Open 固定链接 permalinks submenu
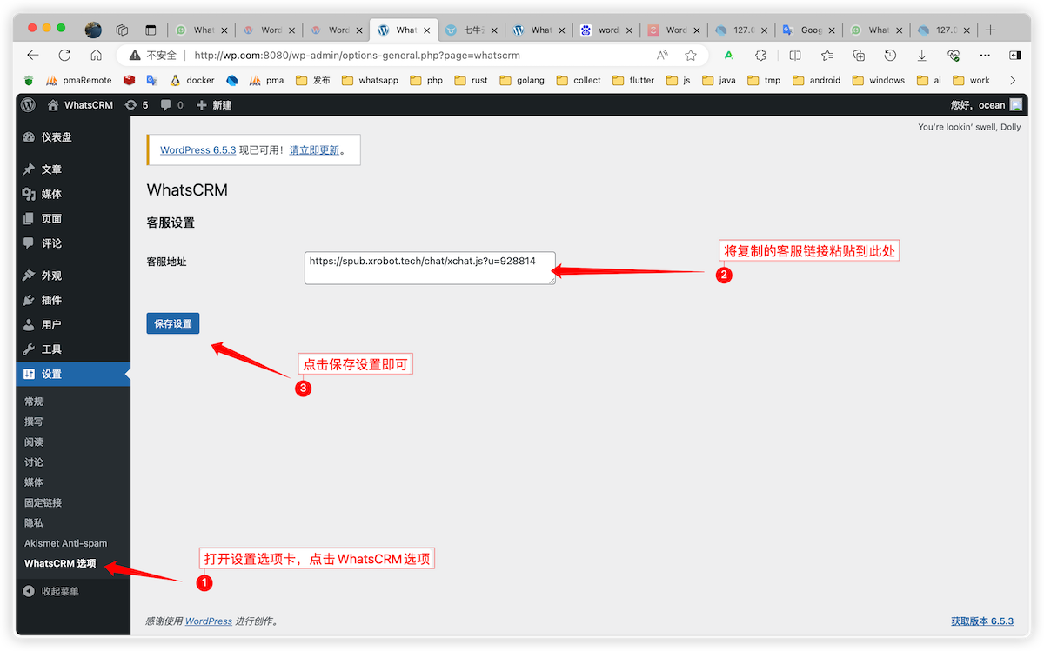Image resolution: width=1044 pixels, height=651 pixels. (x=43, y=502)
